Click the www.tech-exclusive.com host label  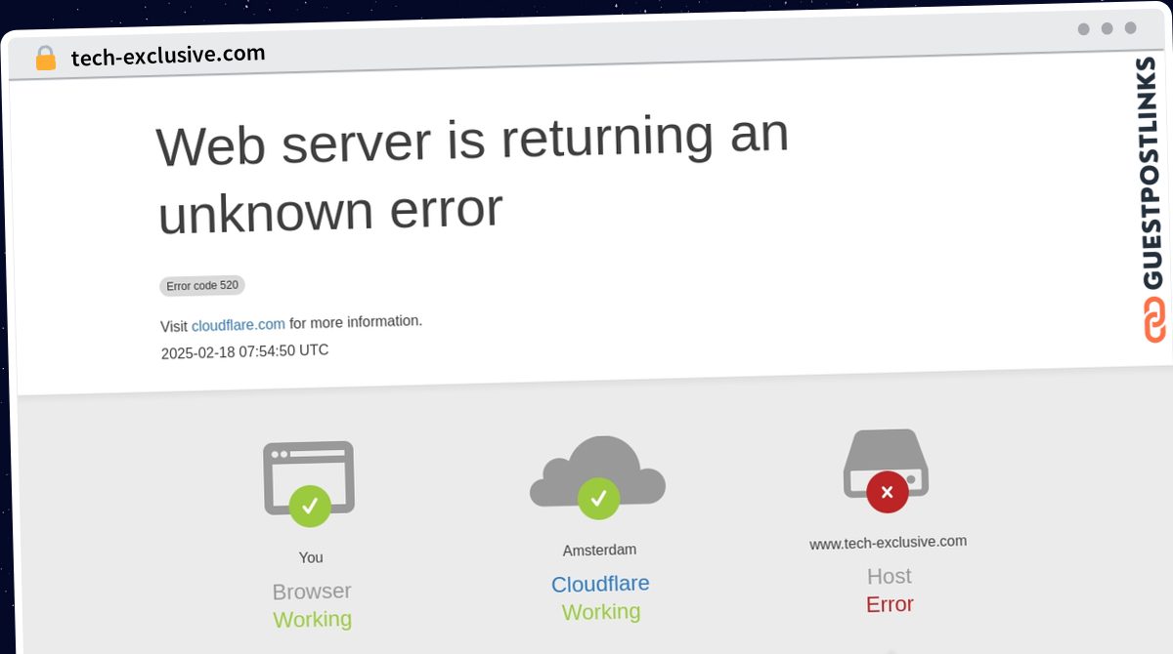tap(889, 542)
